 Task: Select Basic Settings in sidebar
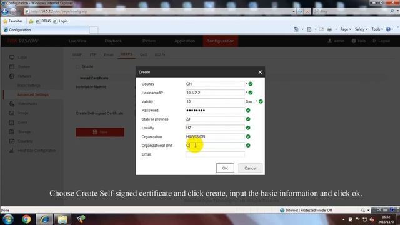click(29, 86)
